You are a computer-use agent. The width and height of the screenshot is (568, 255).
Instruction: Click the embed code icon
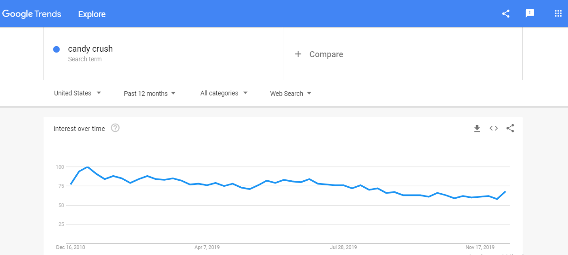(x=494, y=129)
